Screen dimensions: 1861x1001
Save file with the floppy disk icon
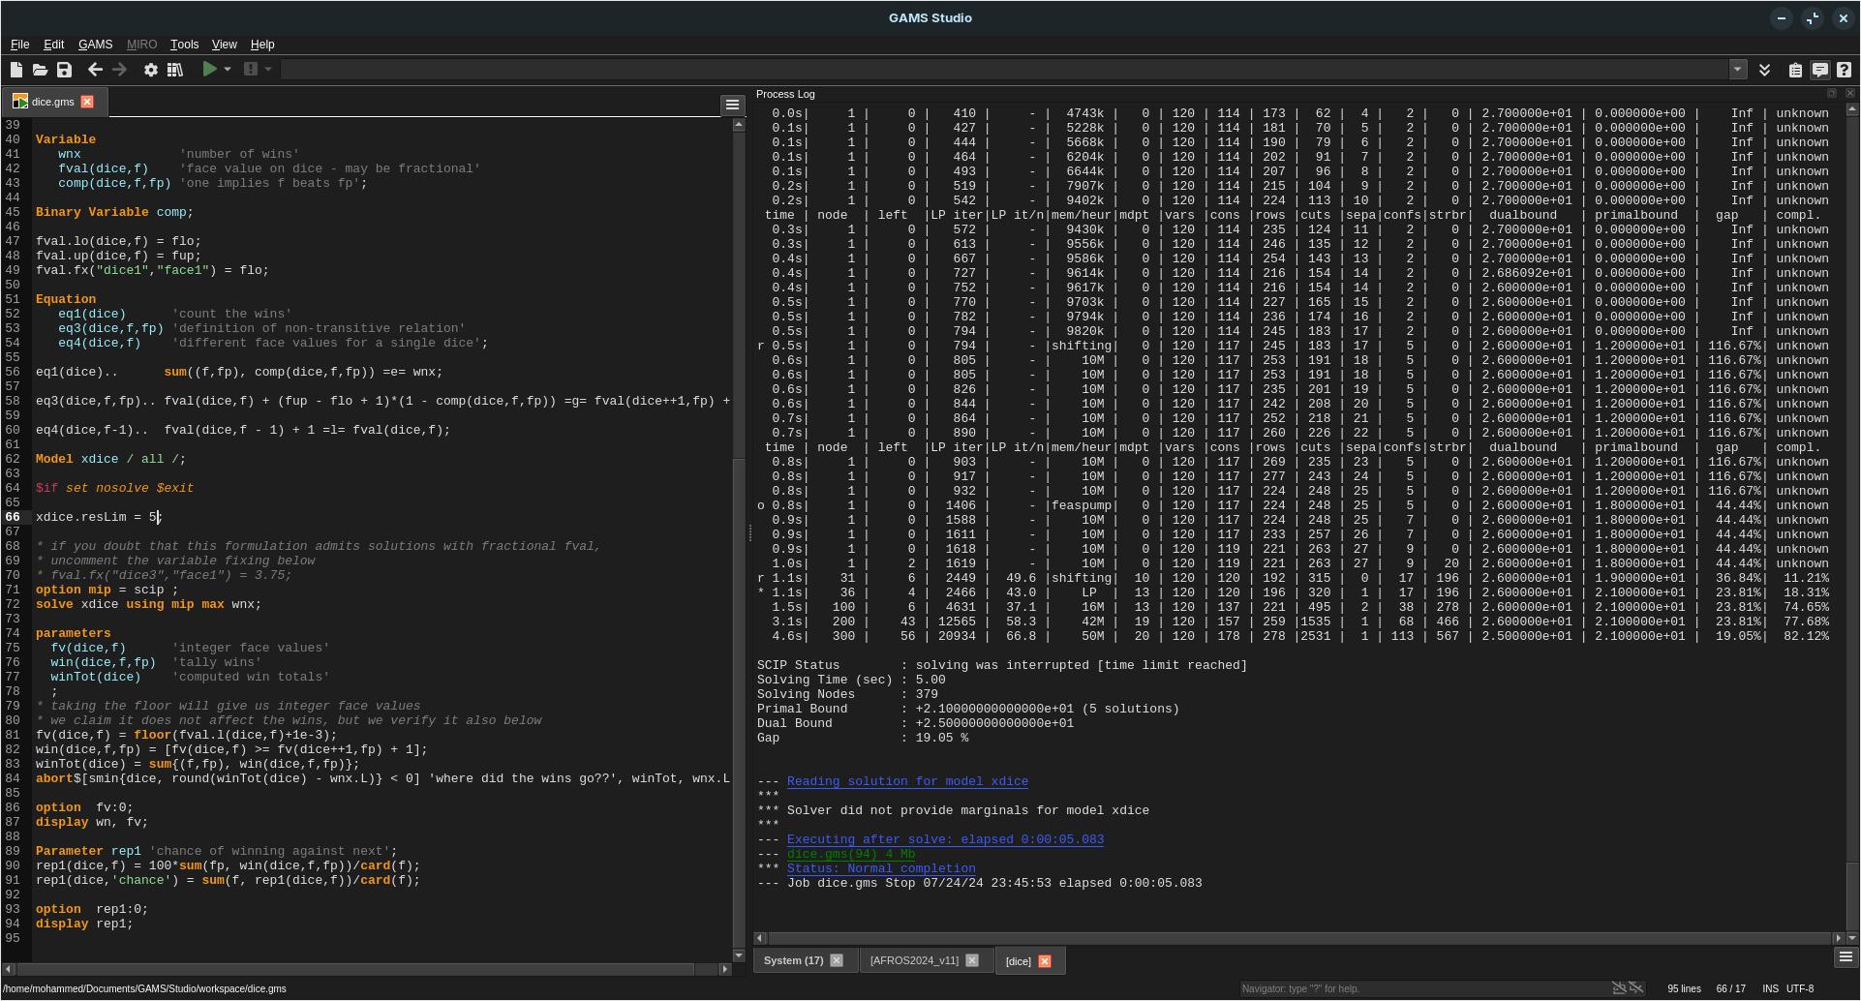pyautogui.click(x=64, y=70)
